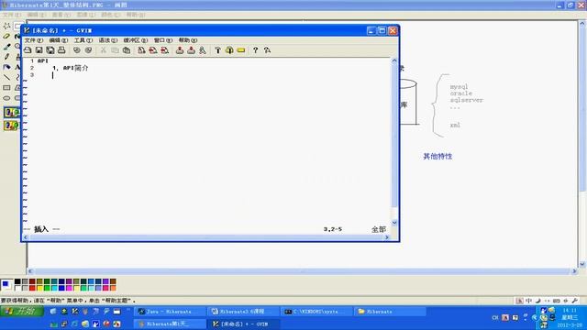Choose the upper opaque draw option in Paint
The height and width of the screenshot is (330, 587).
11,112
